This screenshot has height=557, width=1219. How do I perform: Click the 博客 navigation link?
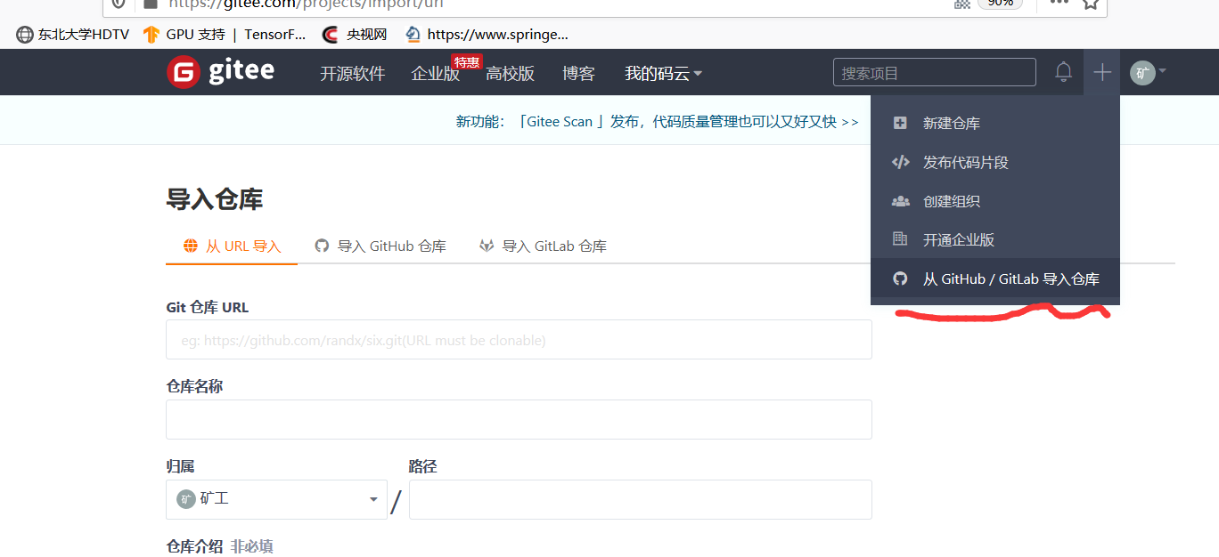pyautogui.click(x=578, y=74)
